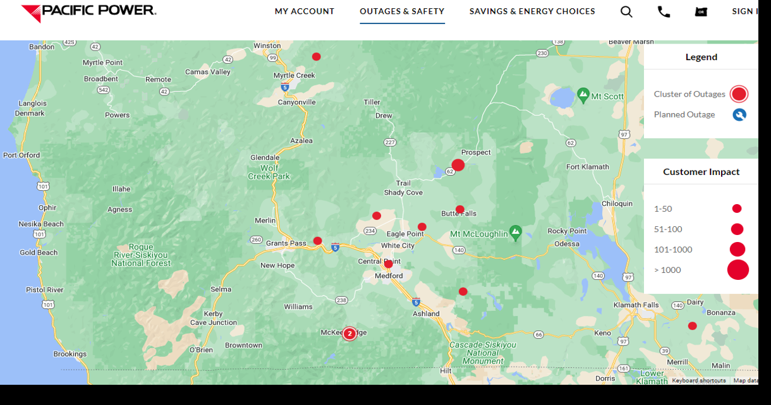Image resolution: width=771 pixels, height=405 pixels.
Task: Click the Fort Klamath label
Action: (588, 167)
